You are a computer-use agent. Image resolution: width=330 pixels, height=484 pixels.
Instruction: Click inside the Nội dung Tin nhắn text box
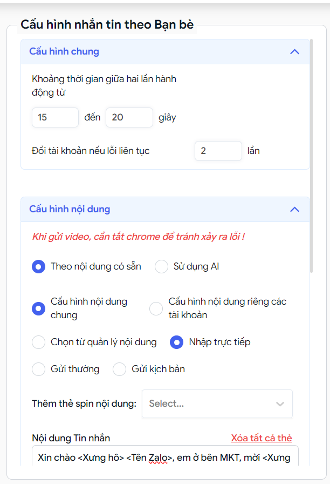tap(165, 455)
